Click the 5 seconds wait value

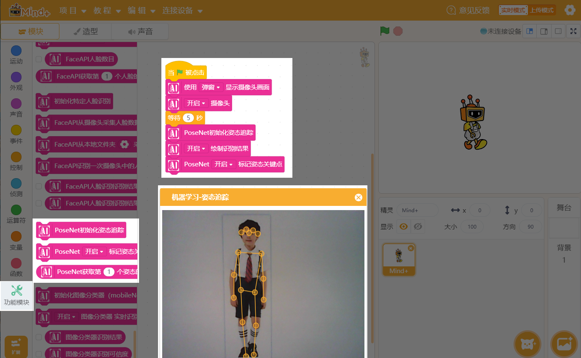pos(188,118)
